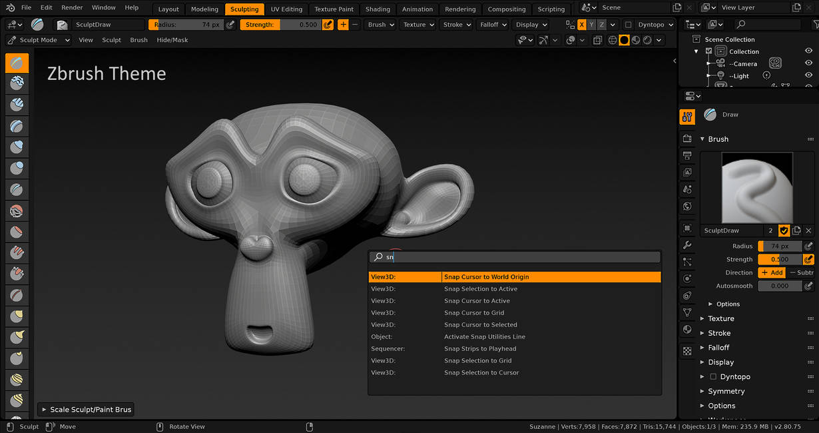This screenshot has width=819, height=433.
Task: Open the Output properties tab icon
Action: [687, 155]
